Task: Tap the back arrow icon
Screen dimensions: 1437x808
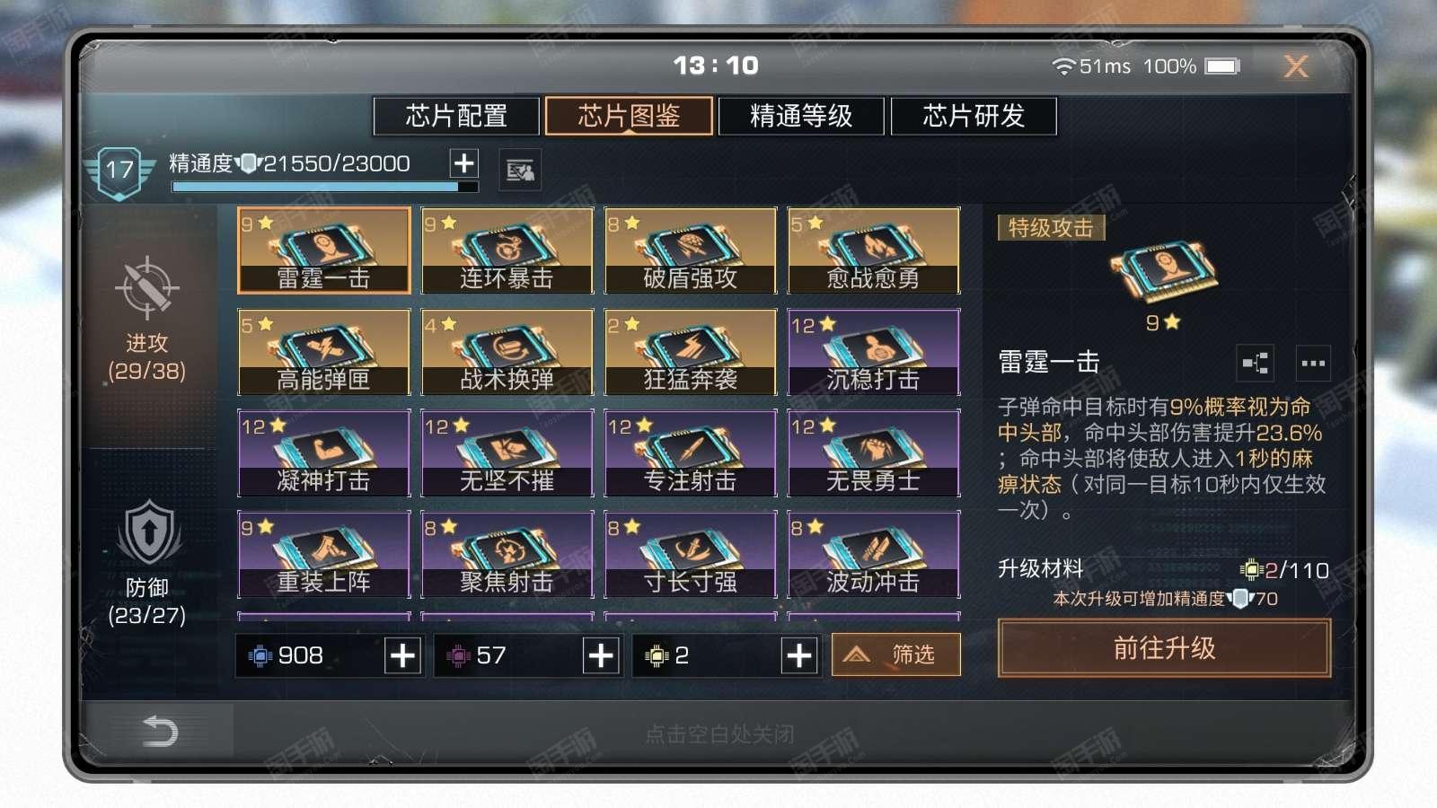Action: click(160, 731)
